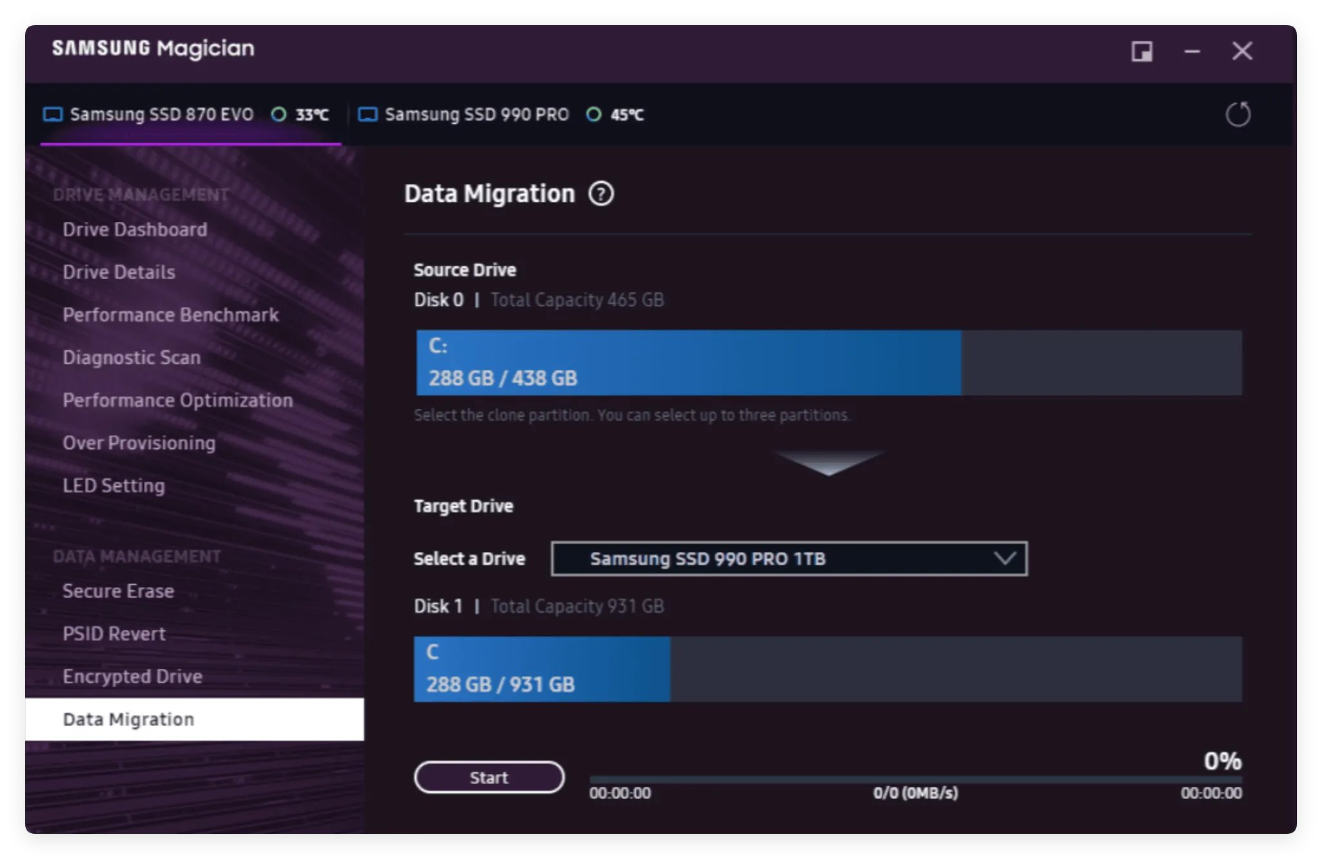
Task: Open Diagnostic Scan
Action: 132,357
